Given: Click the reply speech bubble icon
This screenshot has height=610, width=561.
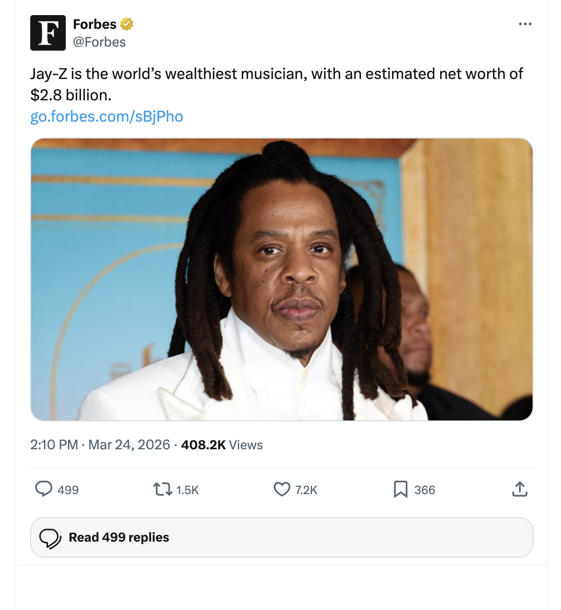Looking at the screenshot, I should (44, 489).
